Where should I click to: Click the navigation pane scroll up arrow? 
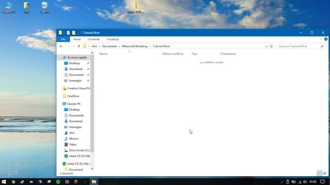point(92,53)
